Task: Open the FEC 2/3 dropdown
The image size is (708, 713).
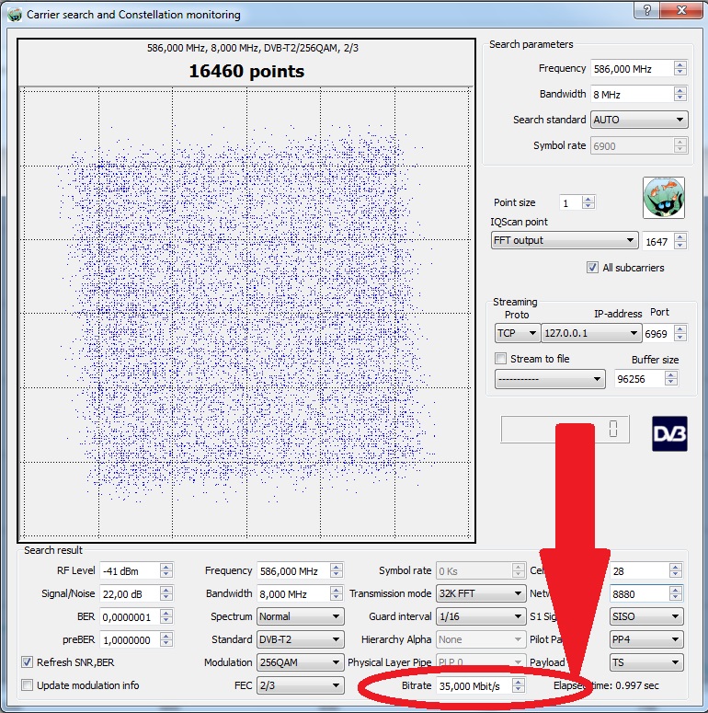Action: (301, 685)
